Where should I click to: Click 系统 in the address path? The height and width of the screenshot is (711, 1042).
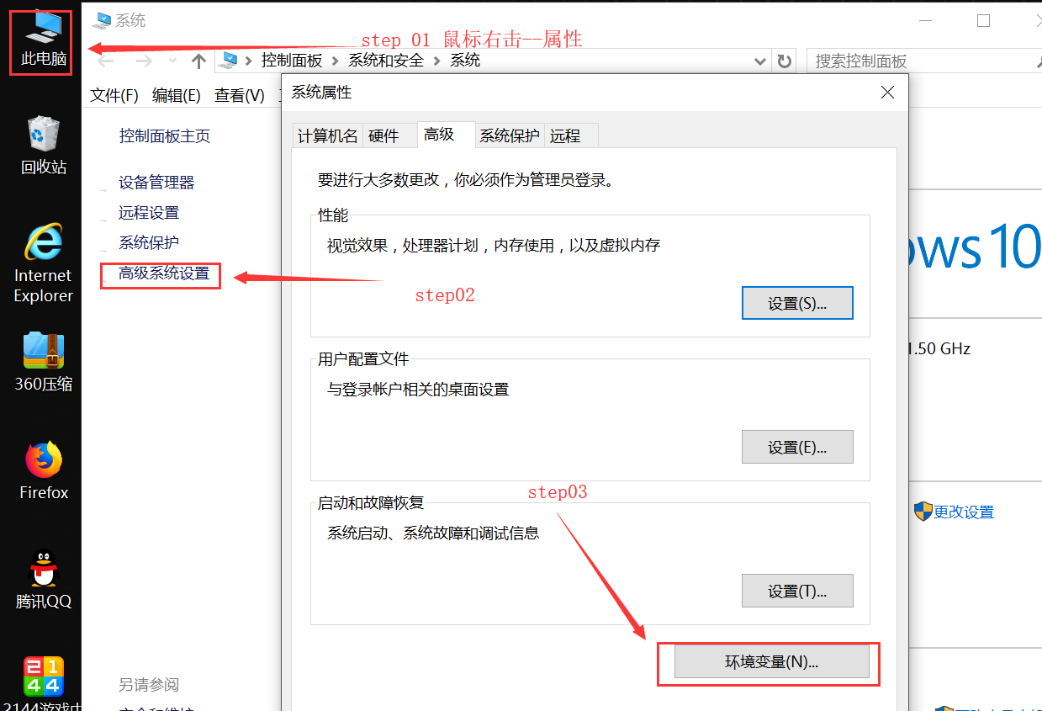coord(465,61)
